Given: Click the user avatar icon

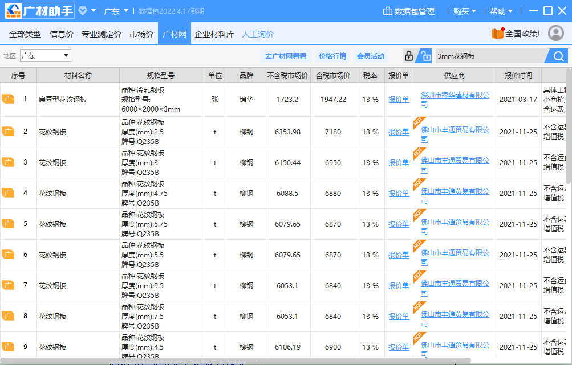Looking at the screenshot, I should coord(556,33).
